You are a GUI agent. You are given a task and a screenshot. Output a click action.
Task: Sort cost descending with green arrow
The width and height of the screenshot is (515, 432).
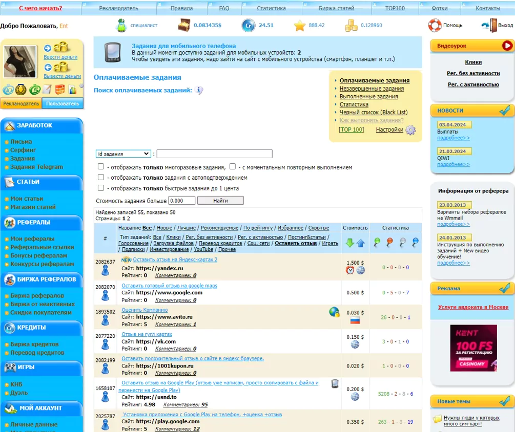pos(350,243)
